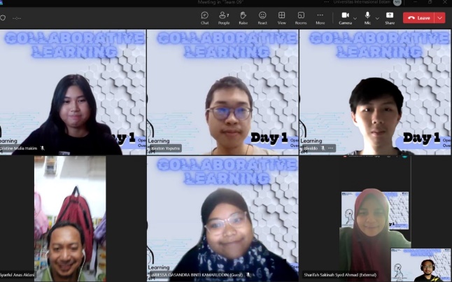
Task: Expand mic options dropdown arrow
Action: coord(377,18)
